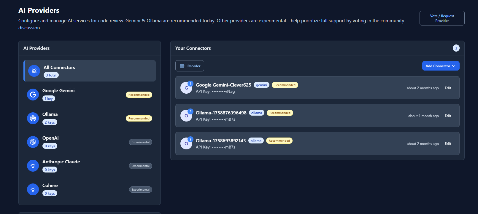Click Experimental tag on OpenAI provider
The image size is (478, 214).
point(141,142)
